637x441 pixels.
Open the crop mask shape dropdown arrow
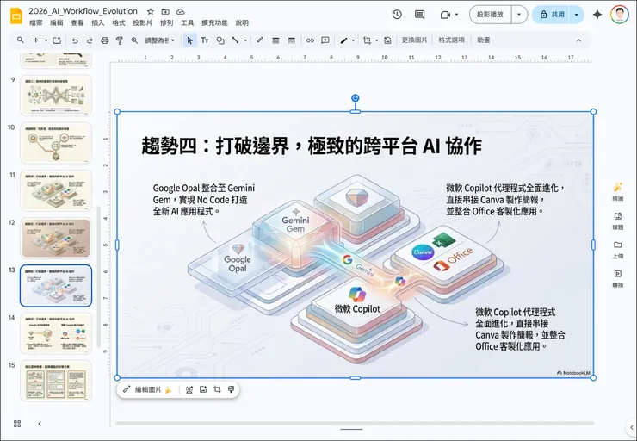[377, 40]
